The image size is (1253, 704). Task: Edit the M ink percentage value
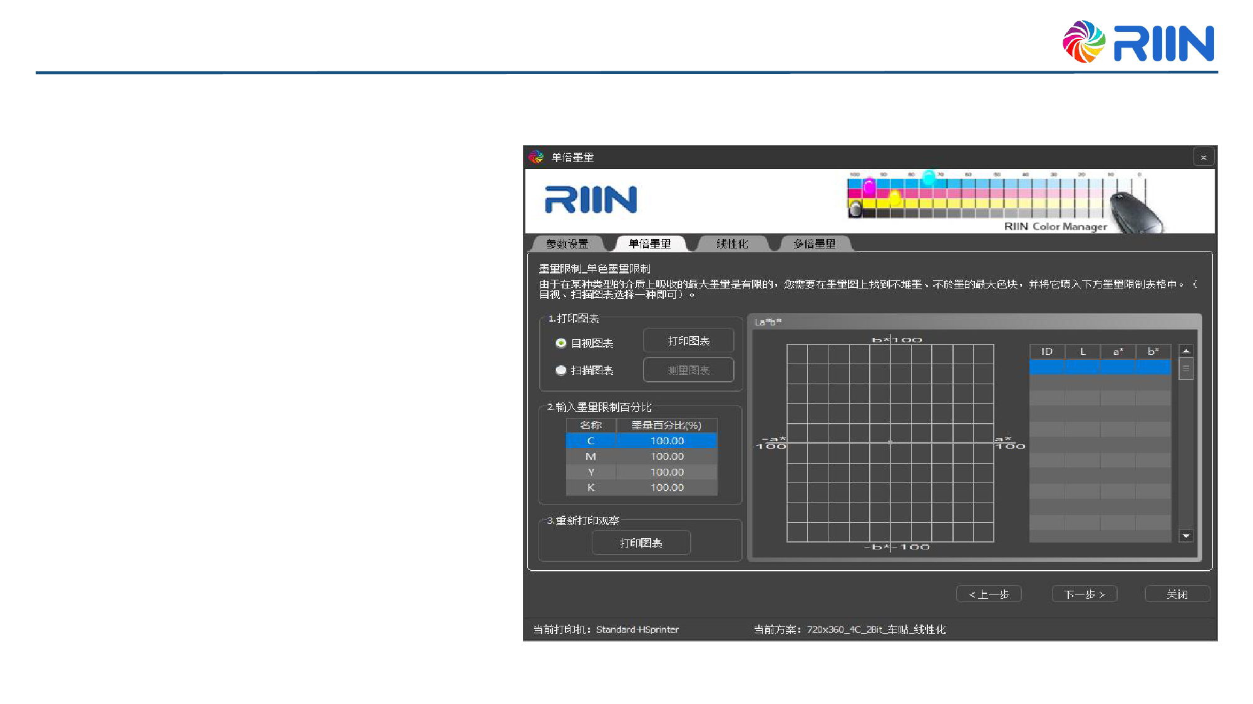(x=666, y=457)
